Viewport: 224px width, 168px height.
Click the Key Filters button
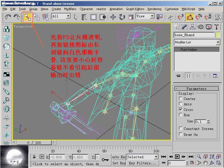[142, 163]
